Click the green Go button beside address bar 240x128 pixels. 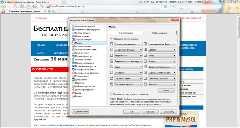click(x=165, y=6)
